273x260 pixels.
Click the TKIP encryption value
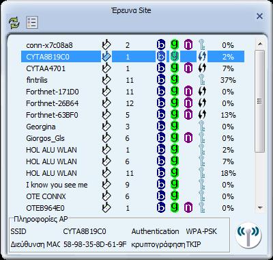click(194, 244)
